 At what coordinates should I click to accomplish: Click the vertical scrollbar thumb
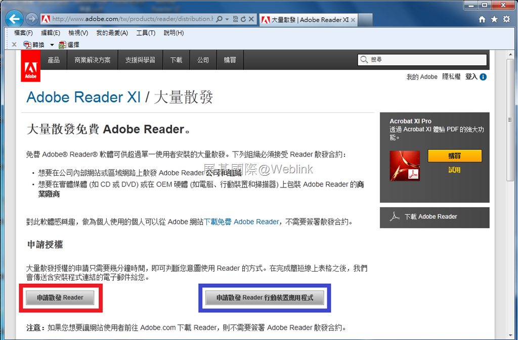click(x=510, y=120)
